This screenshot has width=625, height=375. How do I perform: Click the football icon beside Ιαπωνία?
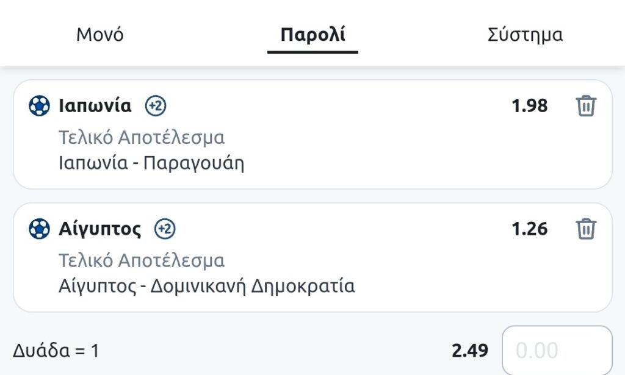pyautogui.click(x=39, y=106)
